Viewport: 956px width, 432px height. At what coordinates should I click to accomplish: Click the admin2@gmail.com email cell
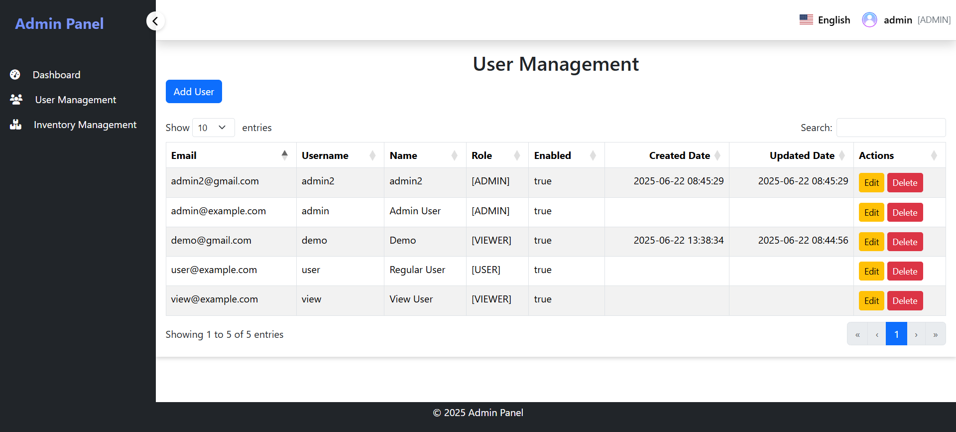pos(231,181)
